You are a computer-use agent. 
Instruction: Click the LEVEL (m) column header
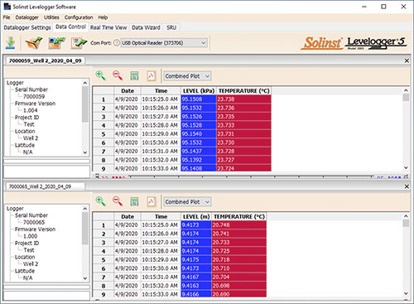(x=196, y=217)
